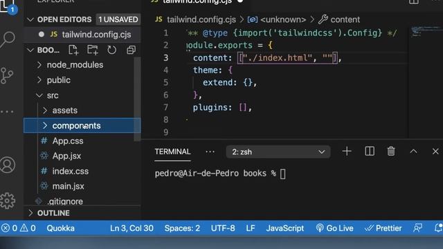
Task: Click line number 5 in gutter
Action: click(166, 82)
